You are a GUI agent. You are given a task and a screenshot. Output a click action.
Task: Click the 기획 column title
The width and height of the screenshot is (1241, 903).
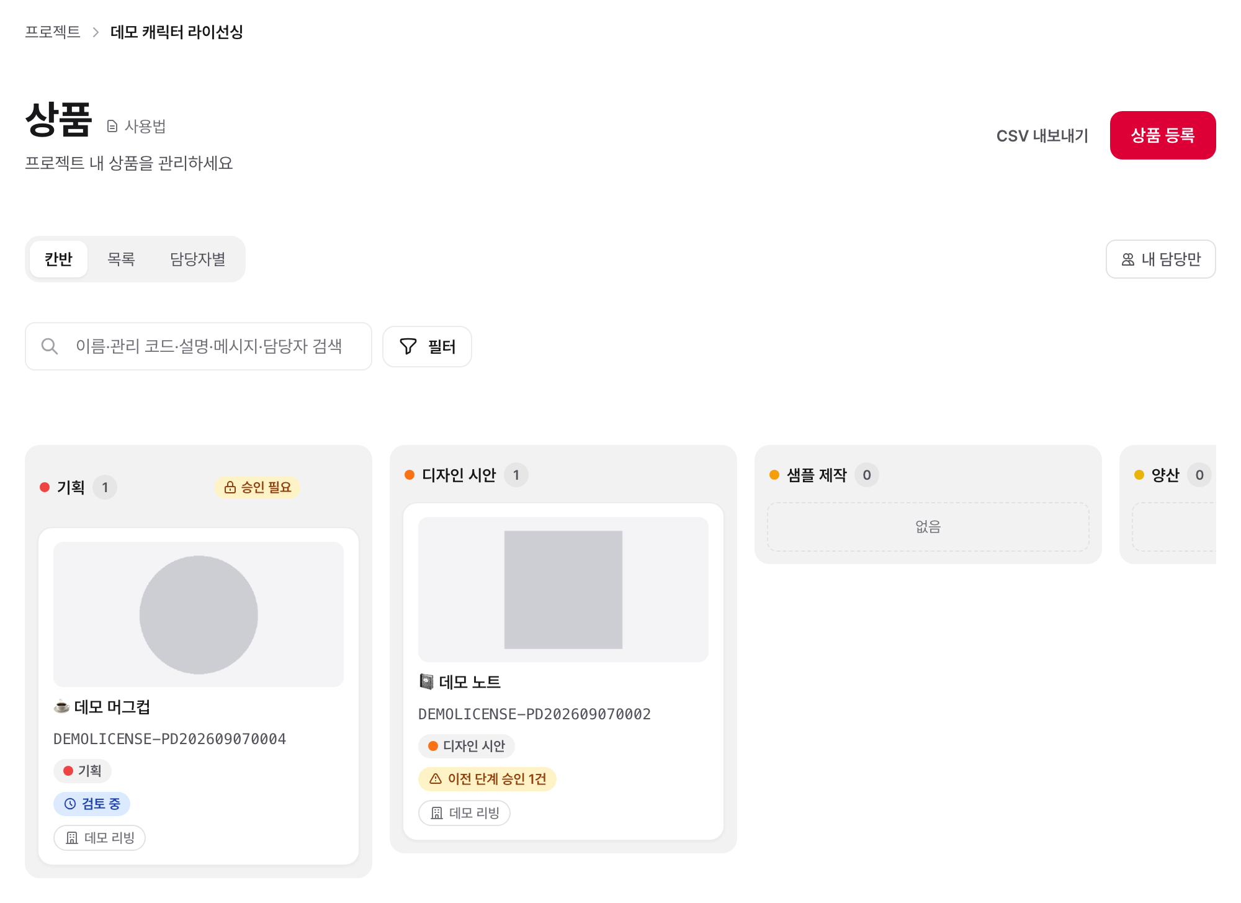pyautogui.click(x=71, y=487)
